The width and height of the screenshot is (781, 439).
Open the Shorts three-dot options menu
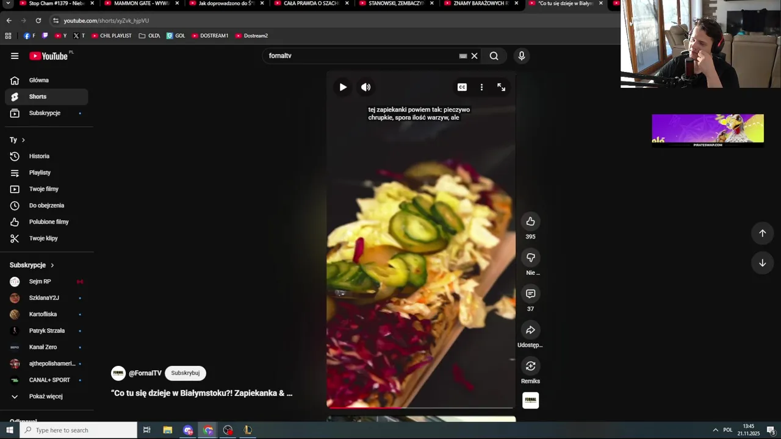coord(481,87)
